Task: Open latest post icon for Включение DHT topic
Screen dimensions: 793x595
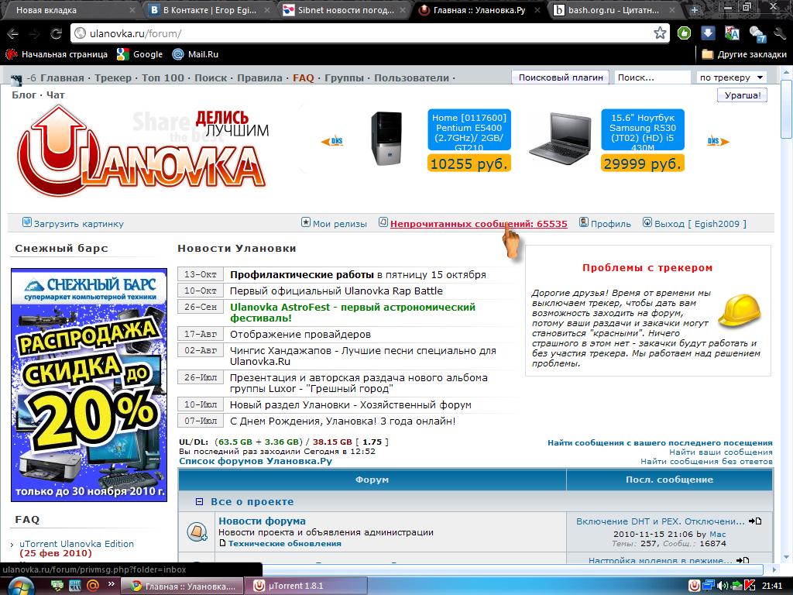Action: click(x=756, y=521)
